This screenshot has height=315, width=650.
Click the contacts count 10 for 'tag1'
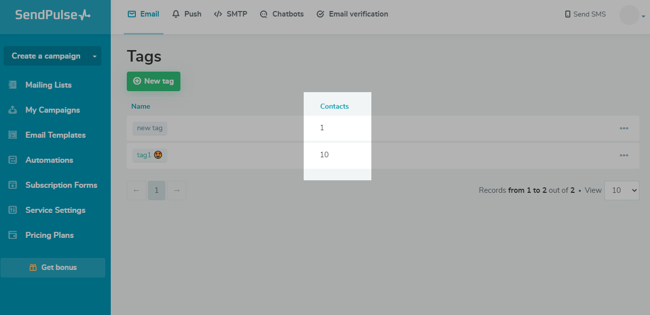(324, 155)
